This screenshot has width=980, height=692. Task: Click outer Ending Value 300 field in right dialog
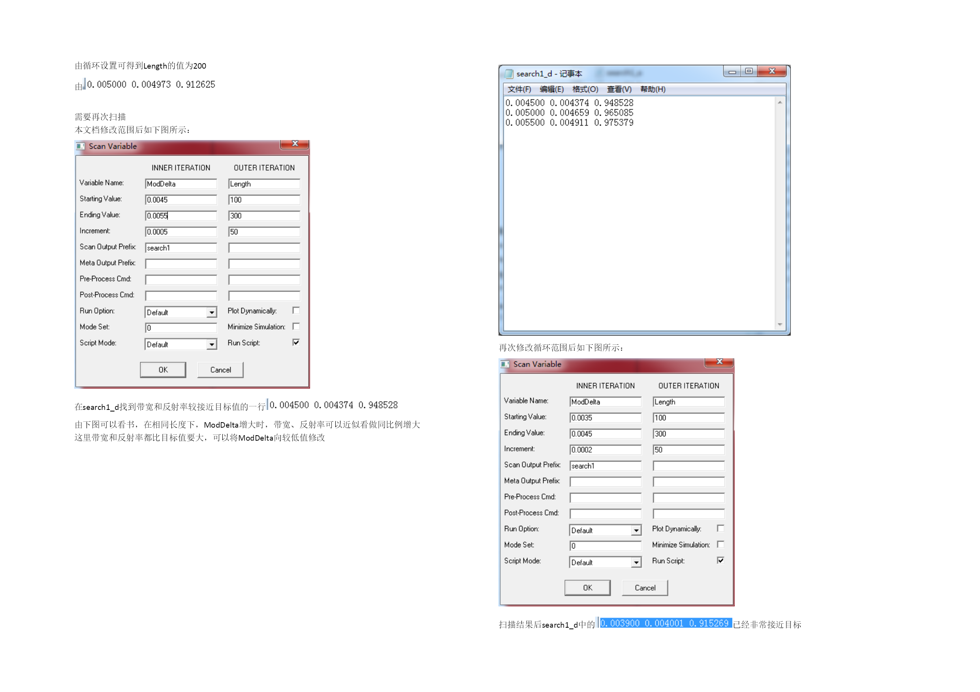click(688, 434)
